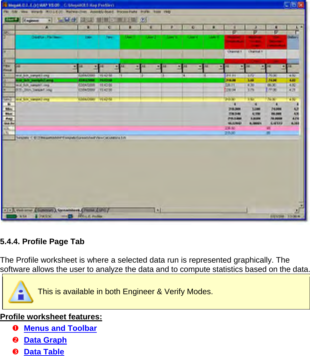Click the second tab-scroll arrow by worksheet tabs
Image resolution: width=310 pixels, height=356 pixels.
coord(10,210)
